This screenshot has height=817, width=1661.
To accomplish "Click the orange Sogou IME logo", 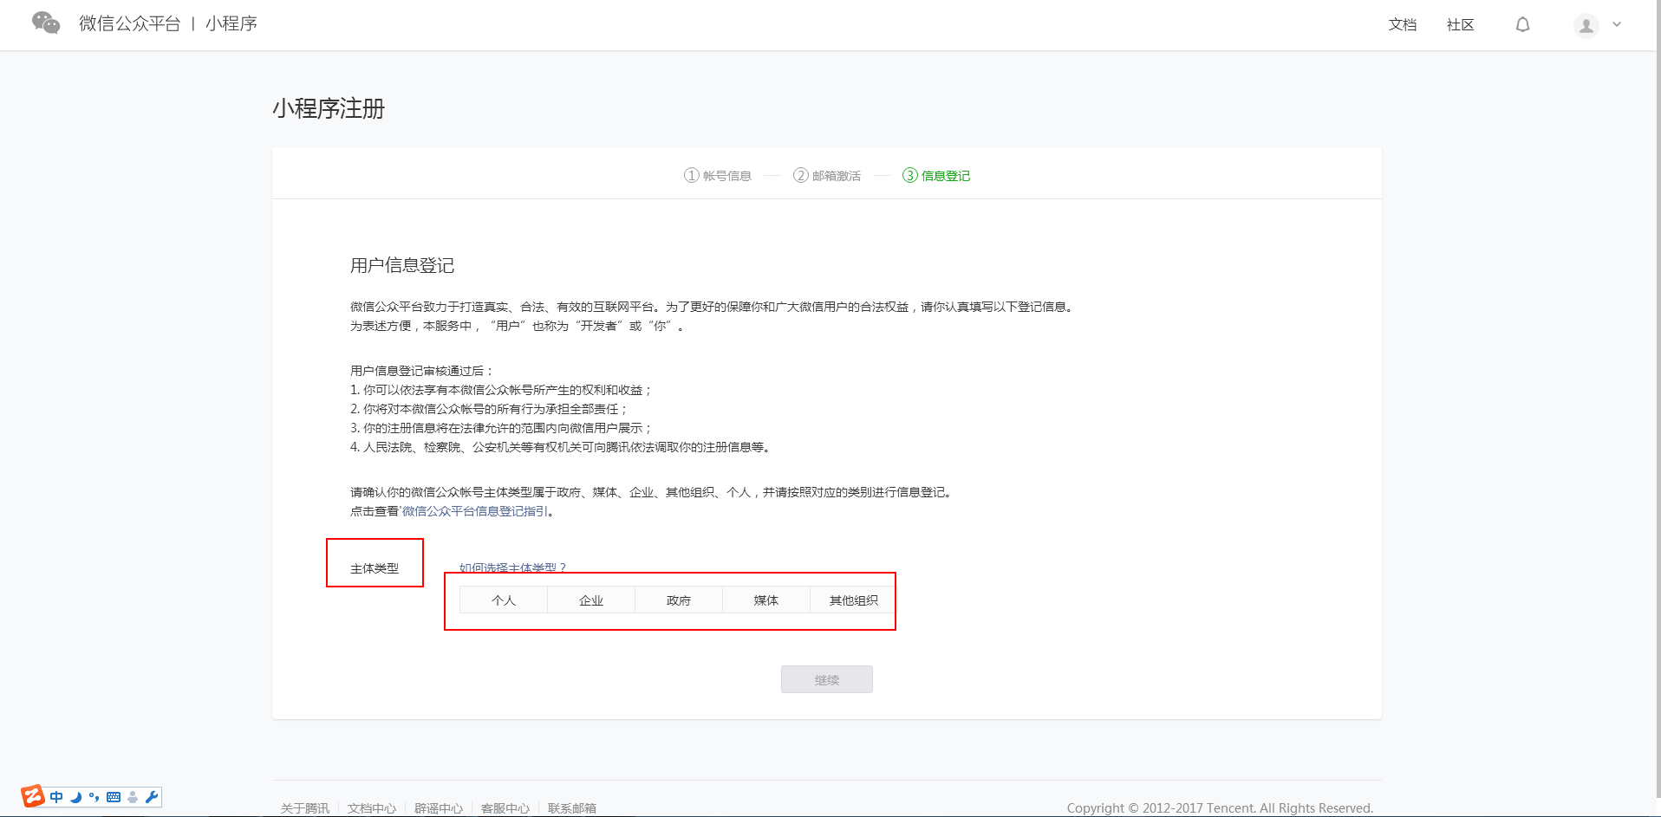I will point(33,796).
